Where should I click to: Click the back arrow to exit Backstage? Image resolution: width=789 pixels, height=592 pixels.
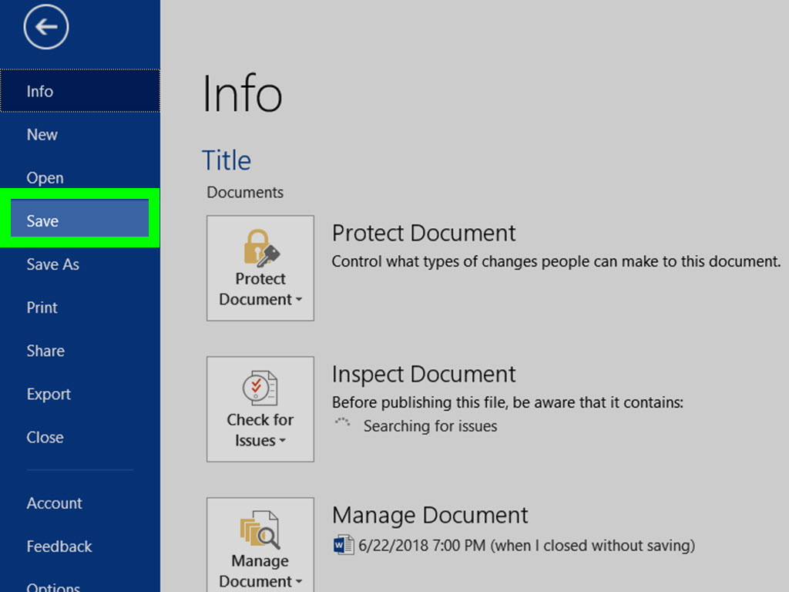[45, 27]
